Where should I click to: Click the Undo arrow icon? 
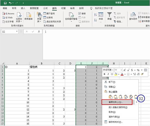coord(10,3)
